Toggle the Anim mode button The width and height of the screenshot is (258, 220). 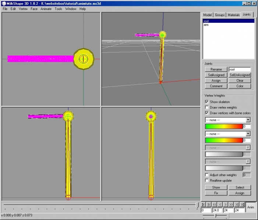tap(251, 207)
